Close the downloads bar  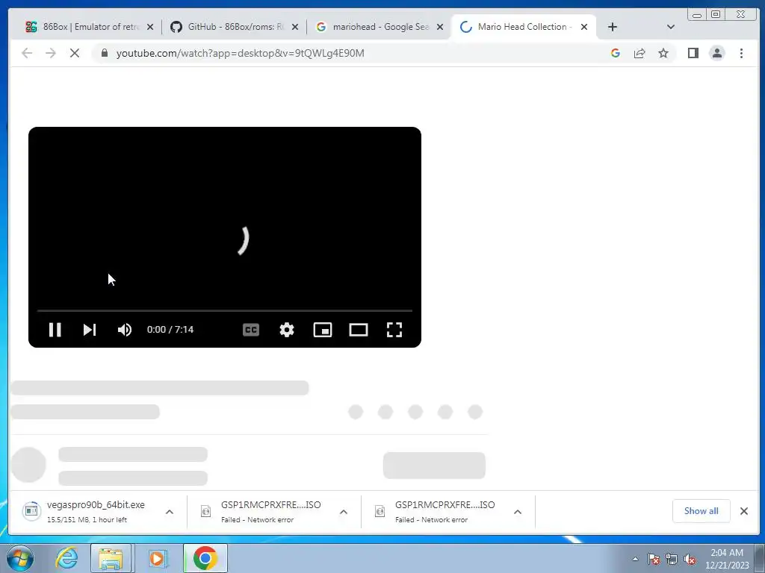pyautogui.click(x=744, y=511)
